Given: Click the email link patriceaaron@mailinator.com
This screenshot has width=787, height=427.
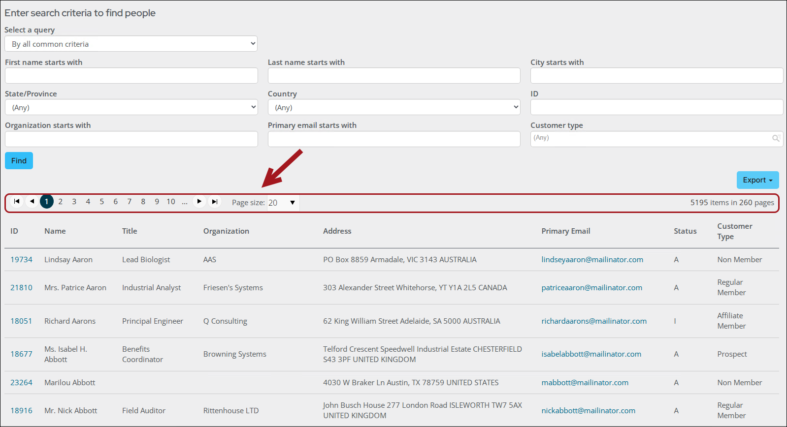Looking at the screenshot, I should (x=591, y=288).
